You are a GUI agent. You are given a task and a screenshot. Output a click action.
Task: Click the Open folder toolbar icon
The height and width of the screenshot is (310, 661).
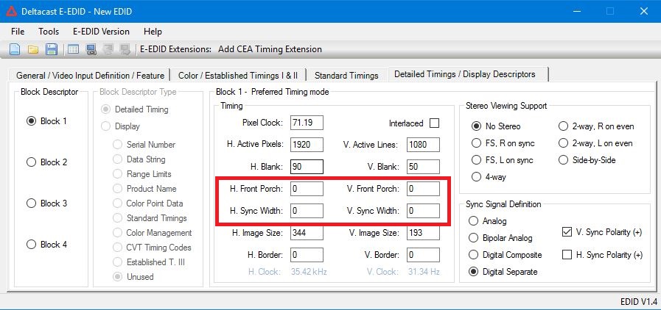click(33, 50)
